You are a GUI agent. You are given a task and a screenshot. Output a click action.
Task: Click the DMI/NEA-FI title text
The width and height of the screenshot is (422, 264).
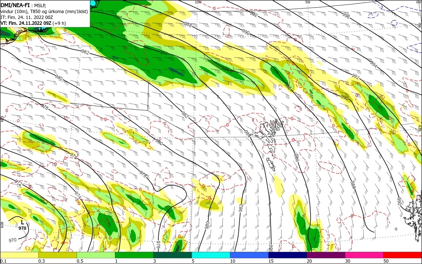point(15,5)
